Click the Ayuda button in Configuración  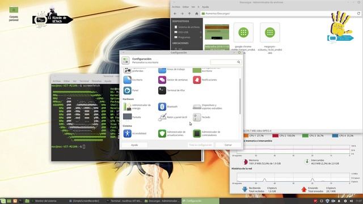(134, 145)
